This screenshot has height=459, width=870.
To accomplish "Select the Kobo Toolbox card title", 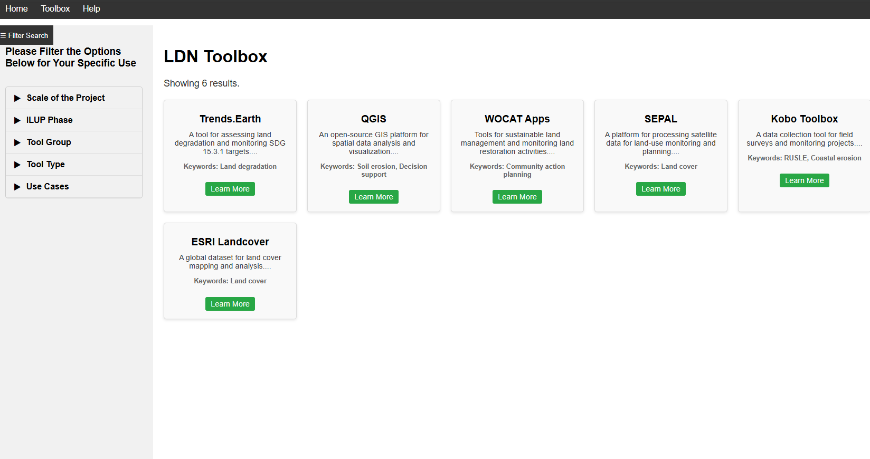I will (805, 119).
